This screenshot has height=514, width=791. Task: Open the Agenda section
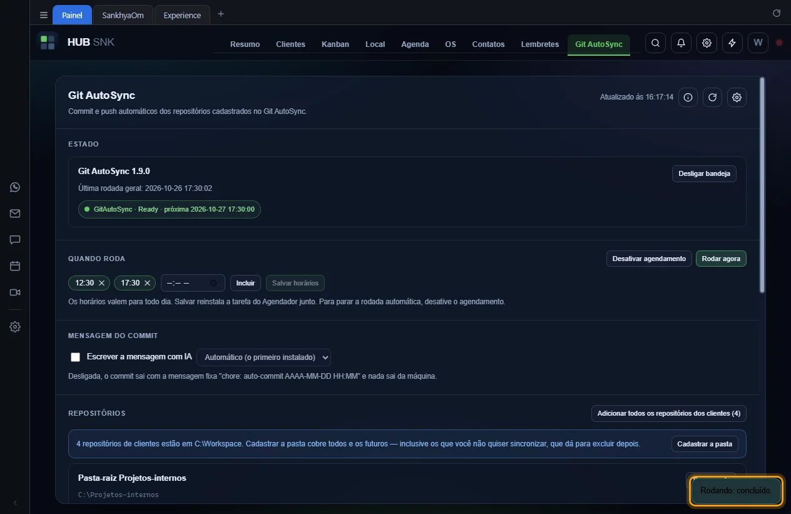tap(415, 44)
